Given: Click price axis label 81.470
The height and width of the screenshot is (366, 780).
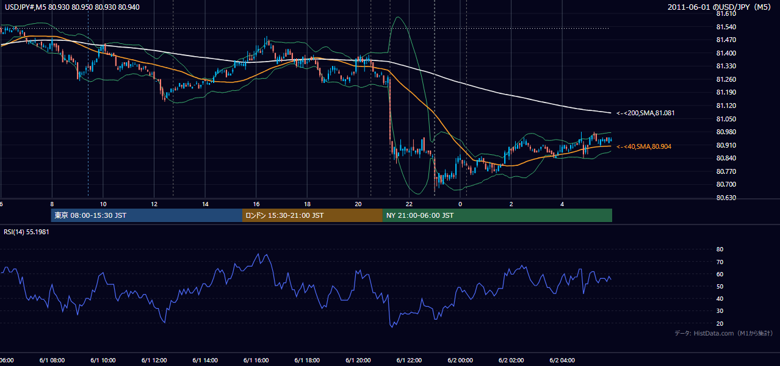Looking at the screenshot, I should pos(726,40).
